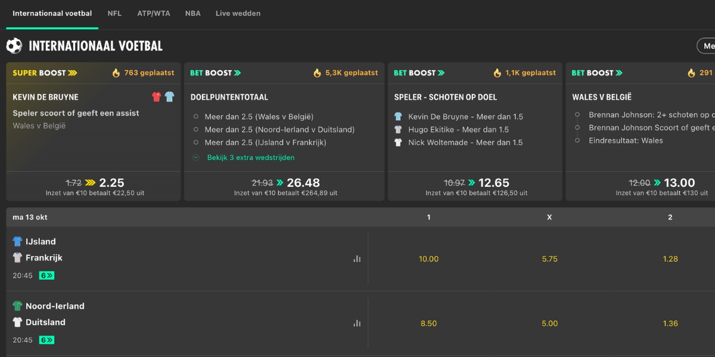Pick draw odds 5.00 for Noord-Ierland v Duitsland
Screen dimensions: 715x357
tap(549, 323)
